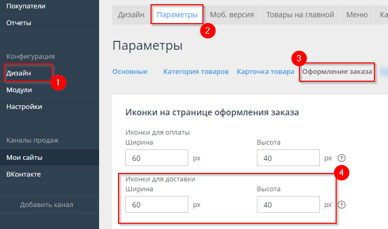Open Карточка товара parameters section
388x229 pixels.
(265, 71)
